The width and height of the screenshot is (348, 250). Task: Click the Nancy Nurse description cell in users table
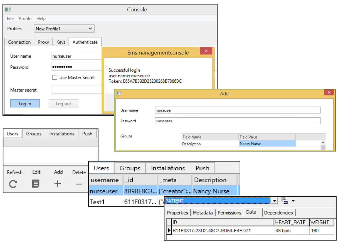[x=214, y=191]
